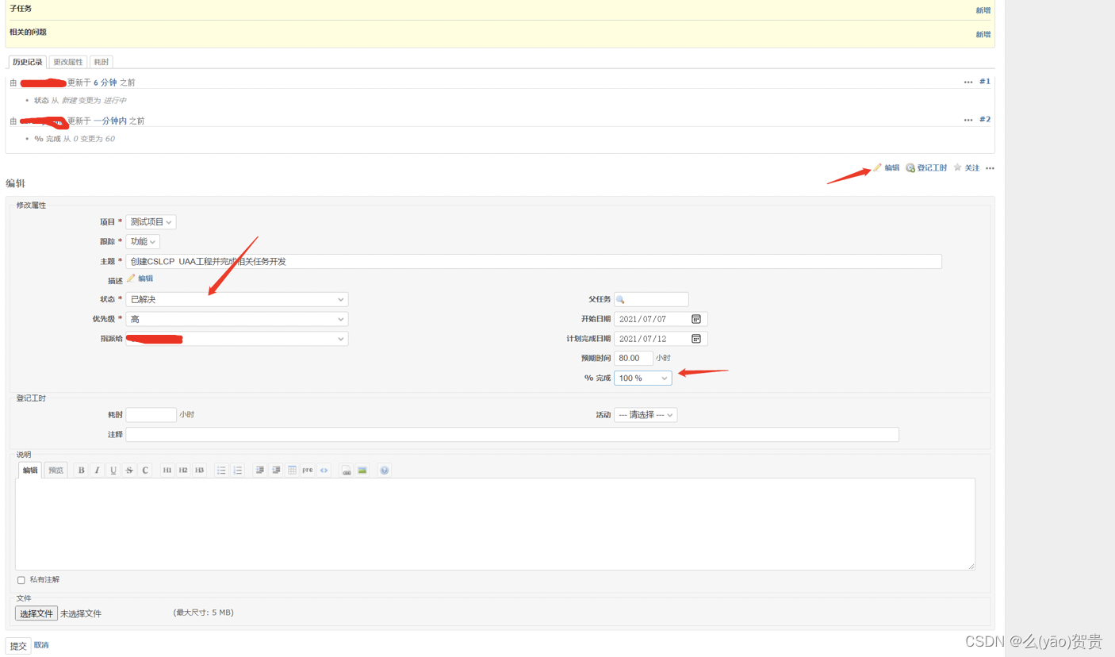1115x657 pixels.
Task: Open actions menu for history entry #1
Action: click(968, 83)
